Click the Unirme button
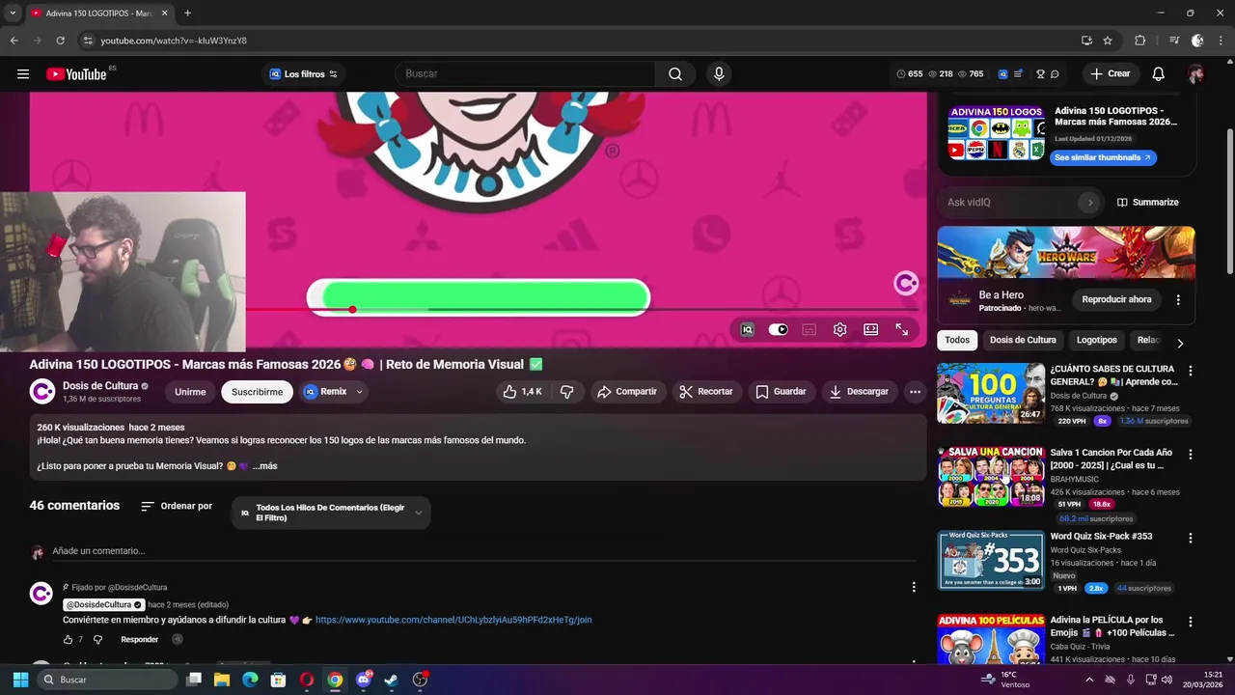Image resolution: width=1235 pixels, height=695 pixels. pos(190,392)
